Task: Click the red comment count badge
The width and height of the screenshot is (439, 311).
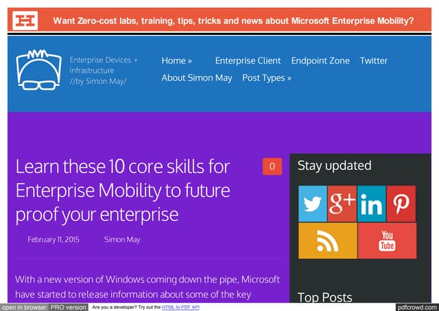Action: tap(272, 166)
